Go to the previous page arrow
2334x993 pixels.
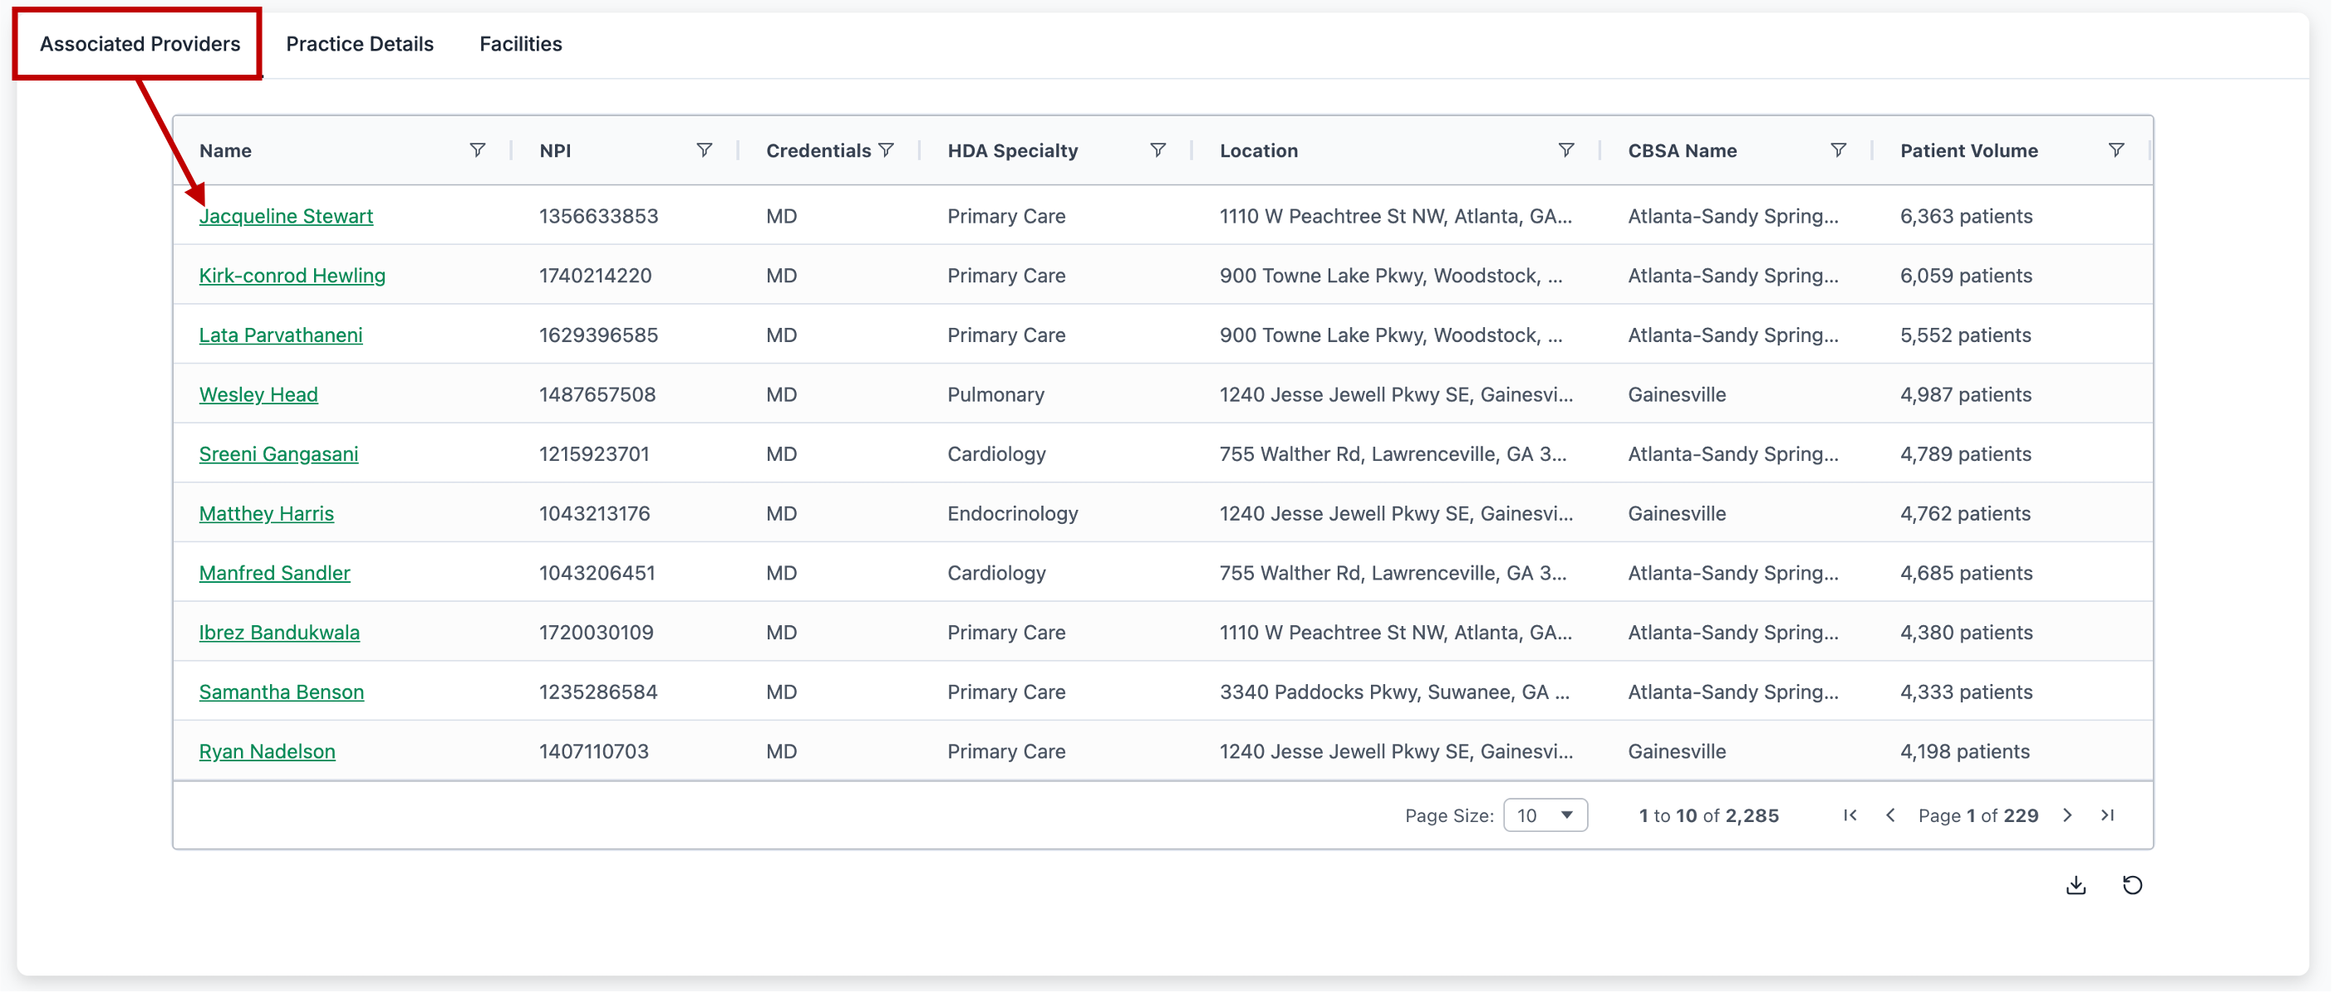1890,815
